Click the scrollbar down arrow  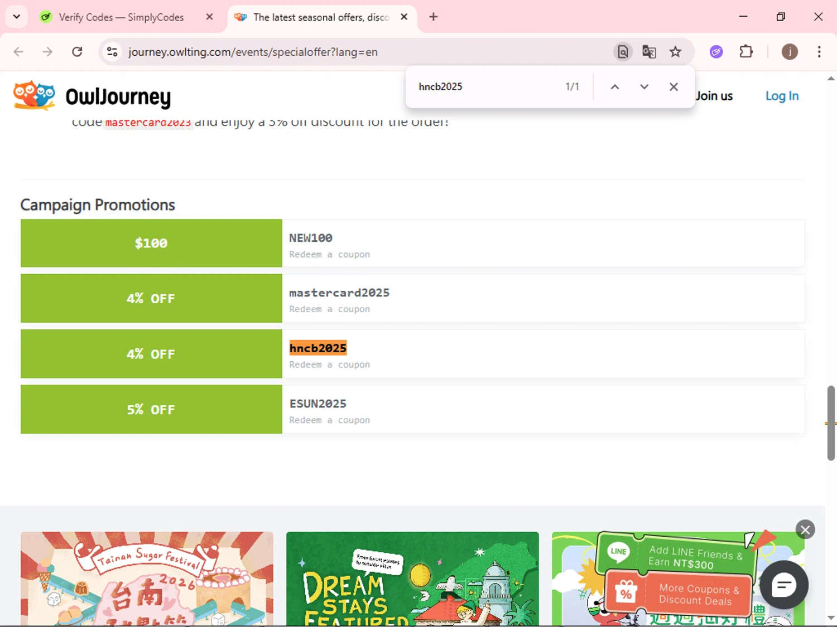tap(831, 618)
